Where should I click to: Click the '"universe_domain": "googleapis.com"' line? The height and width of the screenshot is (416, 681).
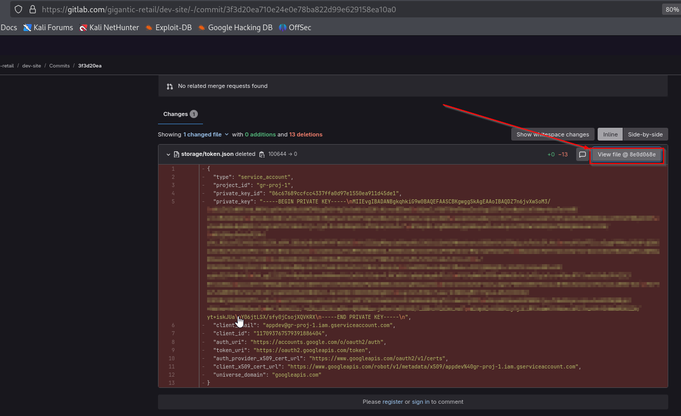pyautogui.click(x=267, y=375)
